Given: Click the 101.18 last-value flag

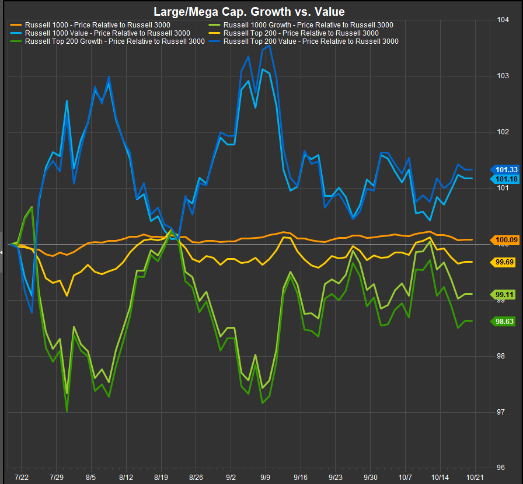Looking at the screenshot, I should [x=505, y=179].
